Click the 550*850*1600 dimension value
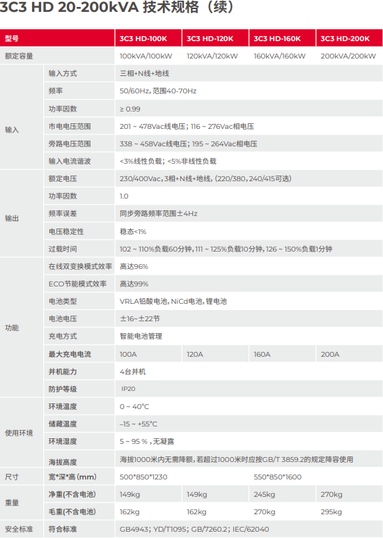383x538 pixels. click(x=278, y=477)
